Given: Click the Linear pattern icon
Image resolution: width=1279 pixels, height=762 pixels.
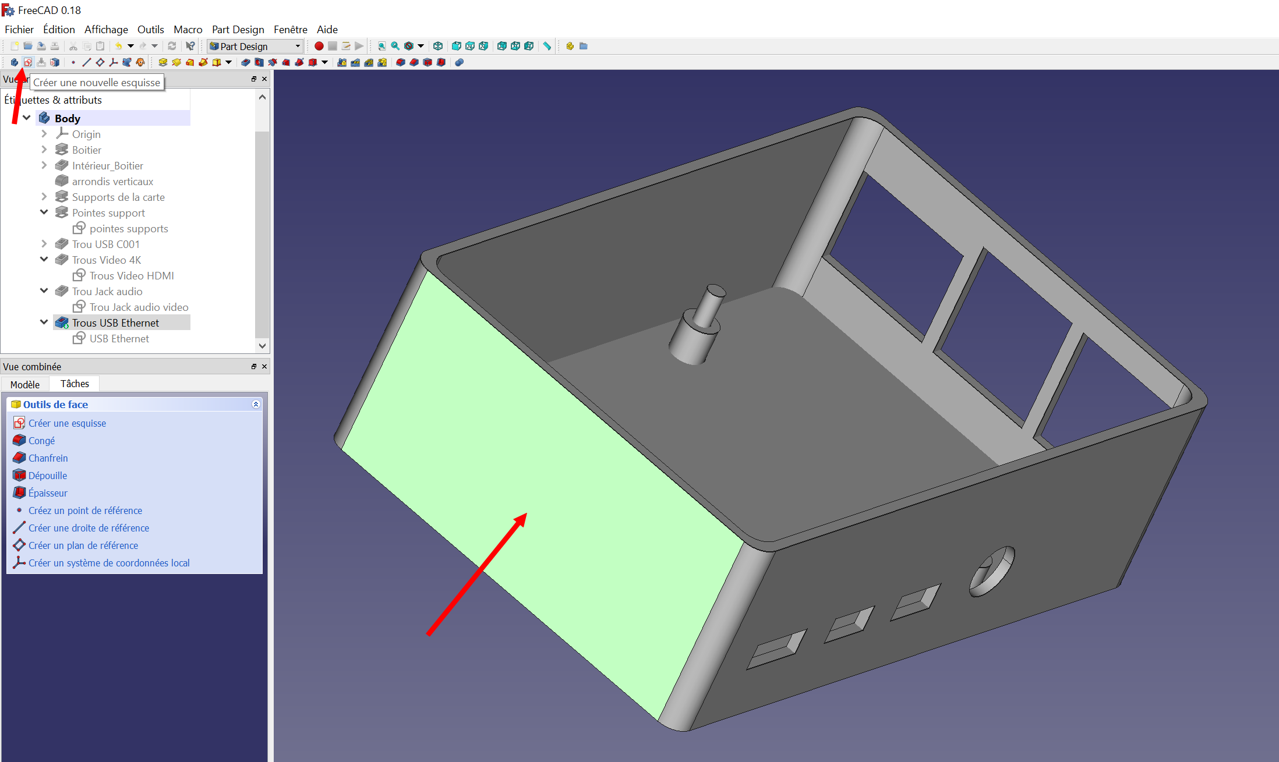Looking at the screenshot, I should 355,62.
